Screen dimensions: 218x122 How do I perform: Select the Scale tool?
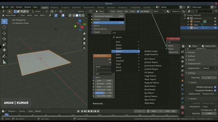(4, 44)
